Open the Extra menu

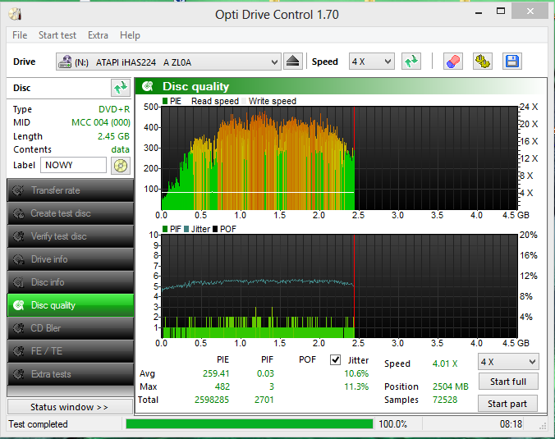point(98,35)
